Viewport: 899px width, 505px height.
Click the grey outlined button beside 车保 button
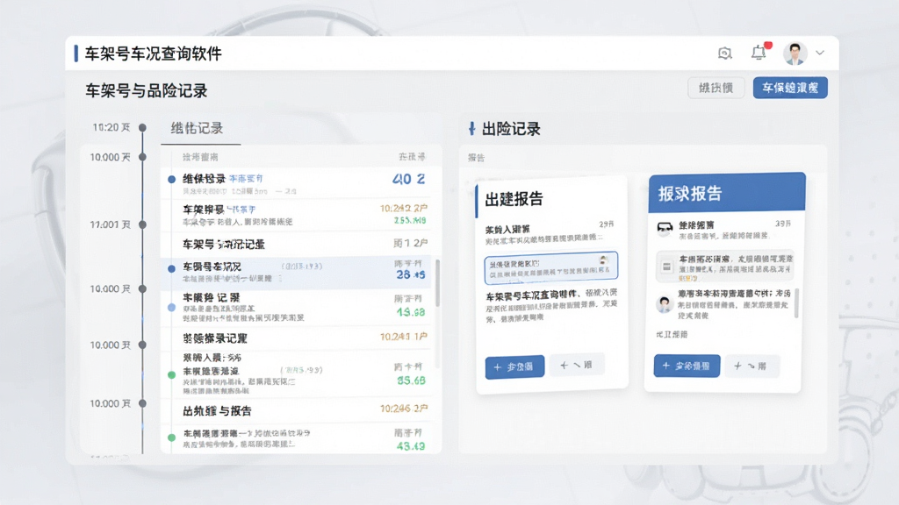[716, 88]
